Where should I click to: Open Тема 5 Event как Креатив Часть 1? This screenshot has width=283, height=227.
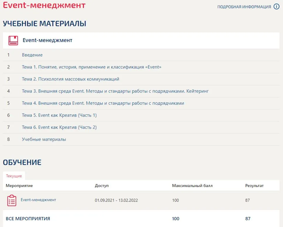coord(59,115)
